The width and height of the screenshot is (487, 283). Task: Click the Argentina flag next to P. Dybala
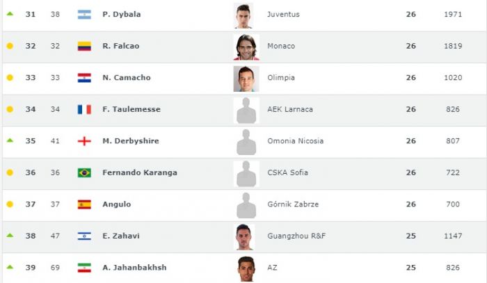click(x=84, y=14)
